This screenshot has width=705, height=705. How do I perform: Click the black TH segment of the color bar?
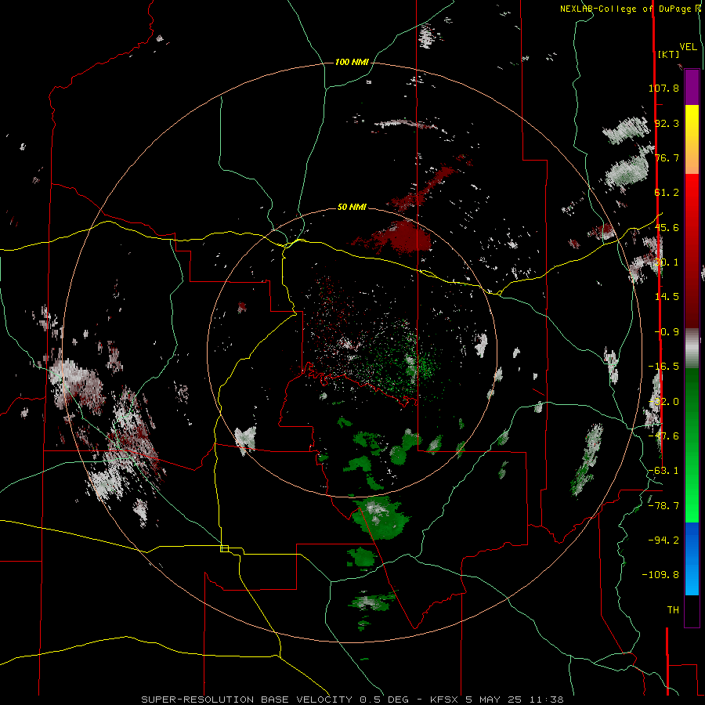click(692, 611)
